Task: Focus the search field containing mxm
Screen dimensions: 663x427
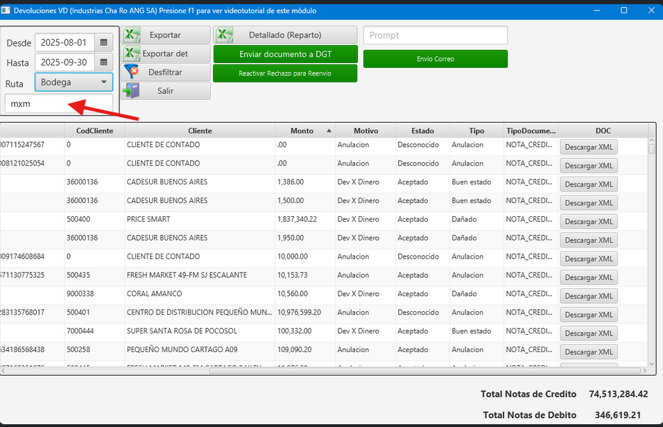Action: coord(58,104)
